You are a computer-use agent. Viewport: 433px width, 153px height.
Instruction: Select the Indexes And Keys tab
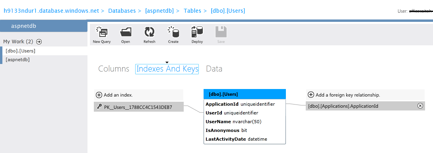(x=167, y=69)
